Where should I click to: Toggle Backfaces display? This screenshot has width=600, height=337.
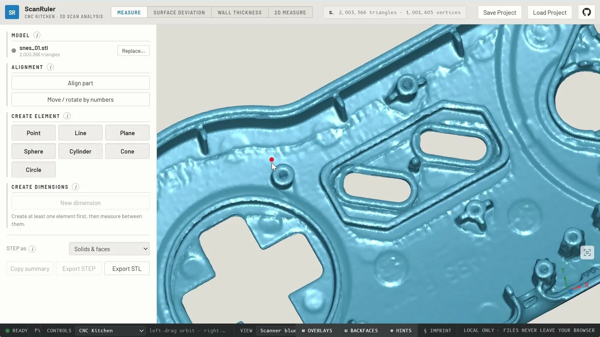pos(361,331)
